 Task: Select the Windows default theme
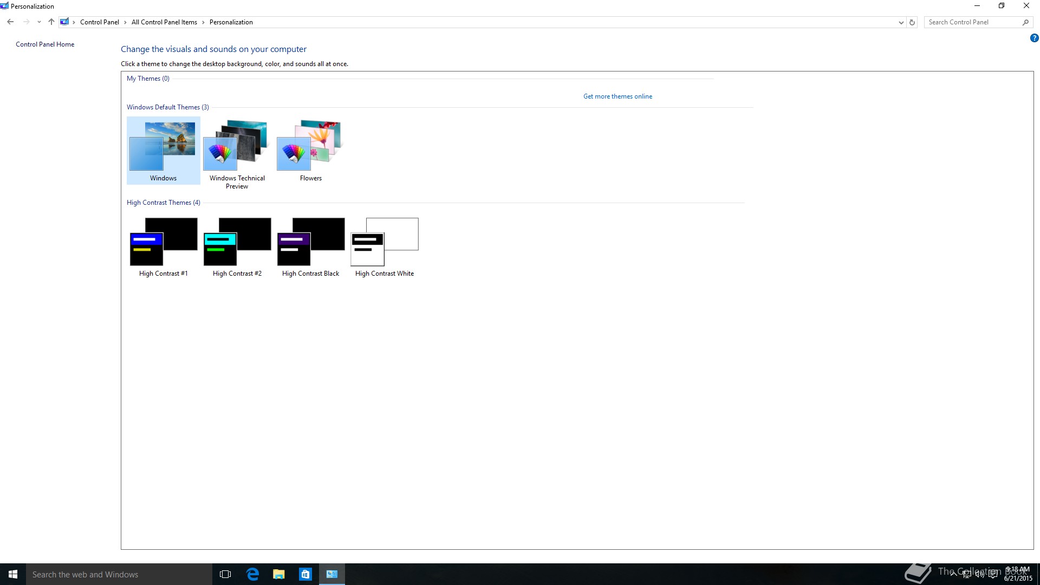(x=164, y=151)
